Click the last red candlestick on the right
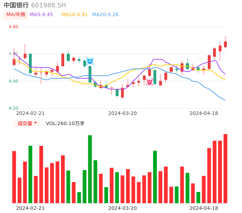This screenshot has height=213, width=242. pyautogui.click(x=225, y=44)
